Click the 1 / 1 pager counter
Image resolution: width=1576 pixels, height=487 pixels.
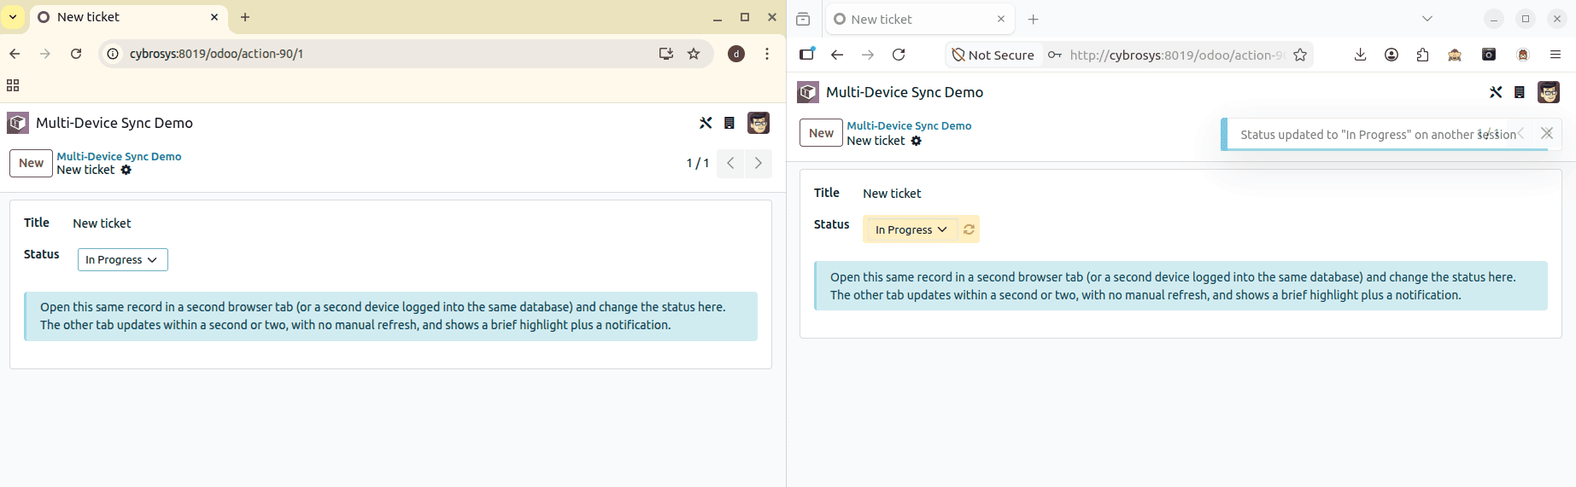click(x=698, y=163)
